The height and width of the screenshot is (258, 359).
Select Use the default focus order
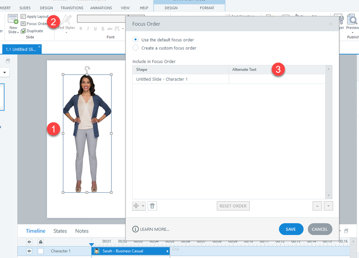click(x=135, y=40)
